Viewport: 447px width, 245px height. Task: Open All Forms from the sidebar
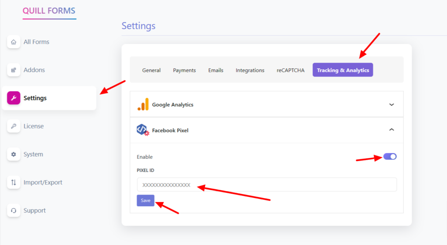click(x=36, y=42)
